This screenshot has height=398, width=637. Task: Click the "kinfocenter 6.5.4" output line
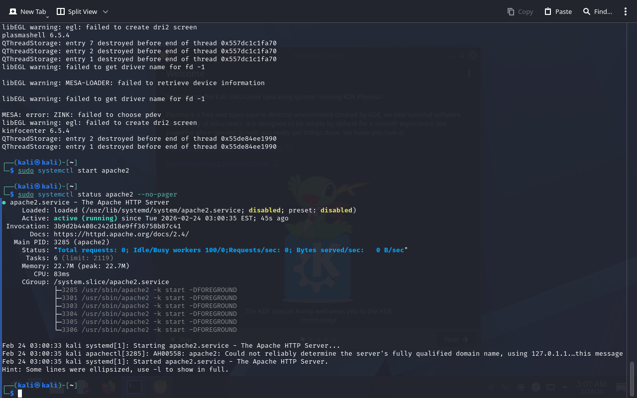pos(36,131)
